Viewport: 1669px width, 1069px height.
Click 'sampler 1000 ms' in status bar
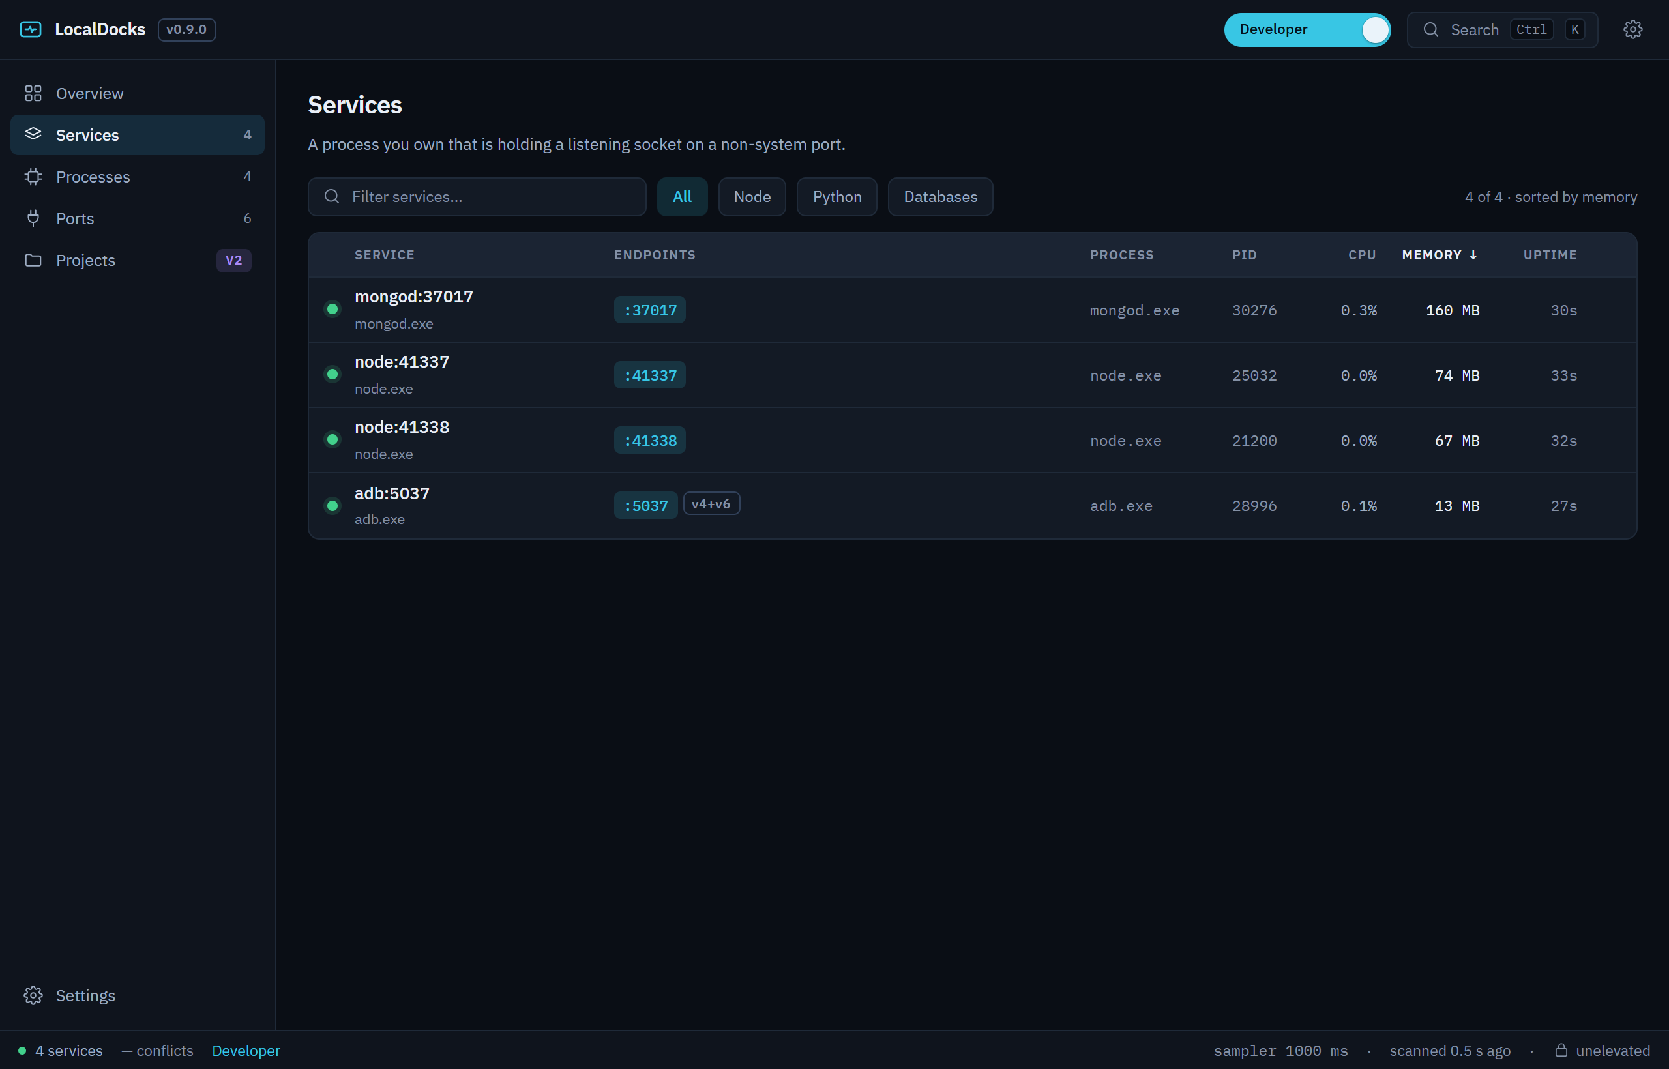[x=1280, y=1050]
